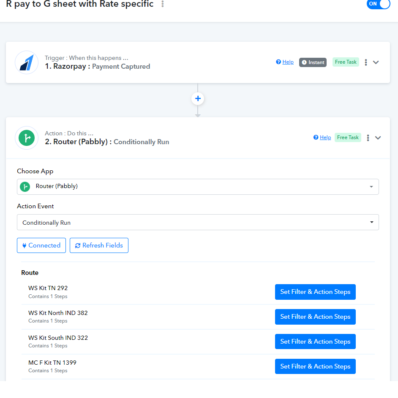Open Router step three-dot options
Image resolution: width=398 pixels, height=398 pixels.
pyautogui.click(x=368, y=138)
